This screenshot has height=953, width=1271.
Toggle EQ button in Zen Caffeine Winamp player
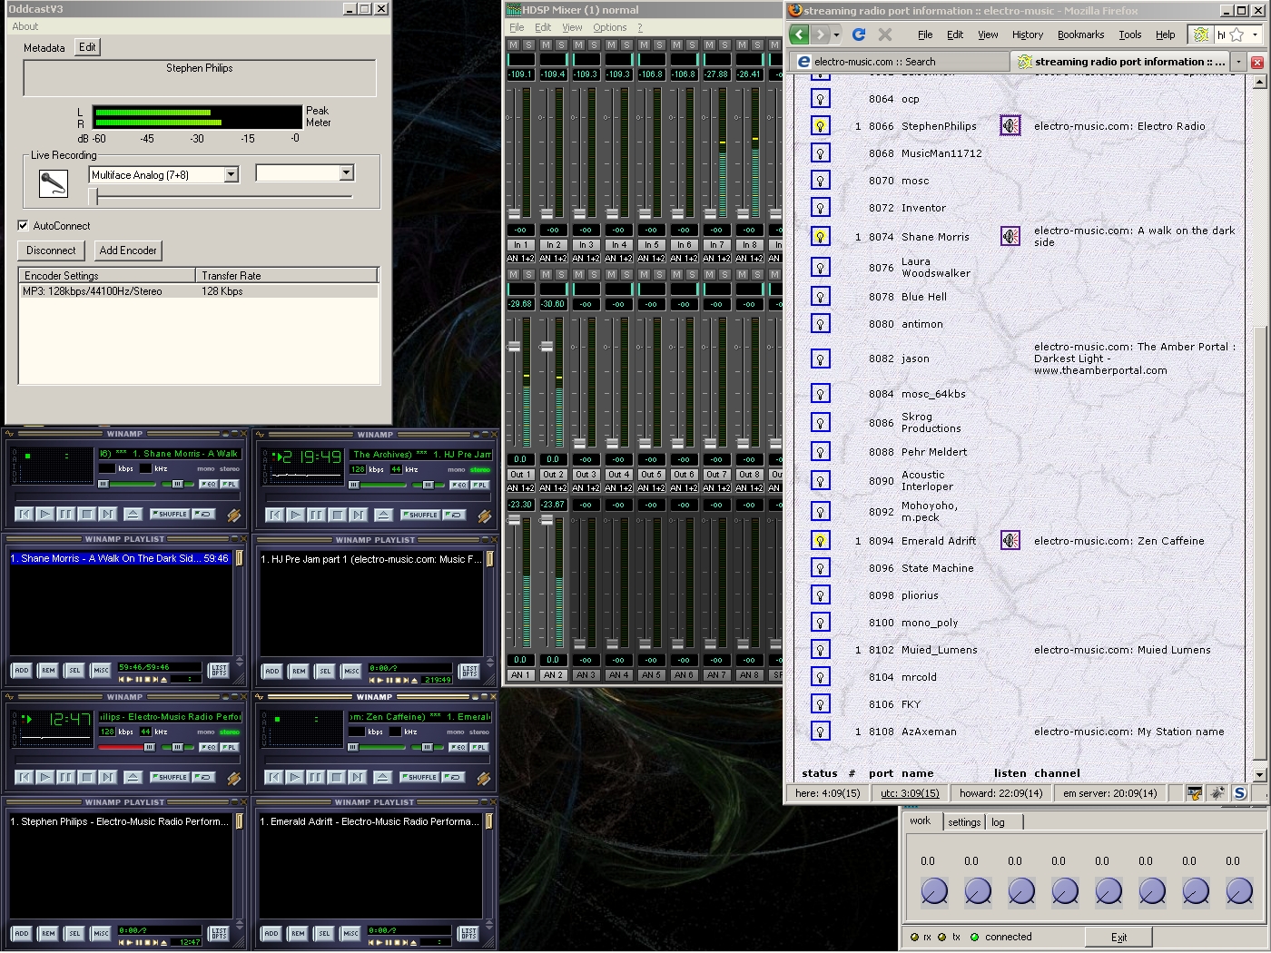click(458, 747)
